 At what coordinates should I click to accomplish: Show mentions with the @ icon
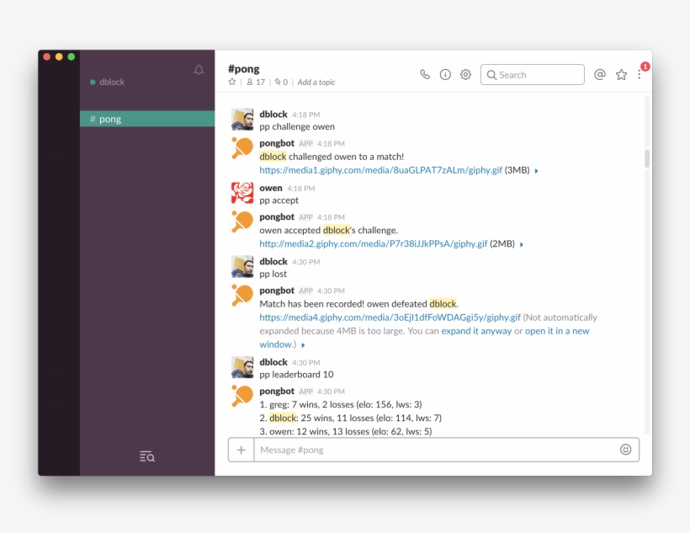(600, 74)
